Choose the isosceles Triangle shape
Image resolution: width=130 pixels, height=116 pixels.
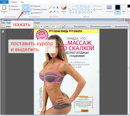(89, 6)
